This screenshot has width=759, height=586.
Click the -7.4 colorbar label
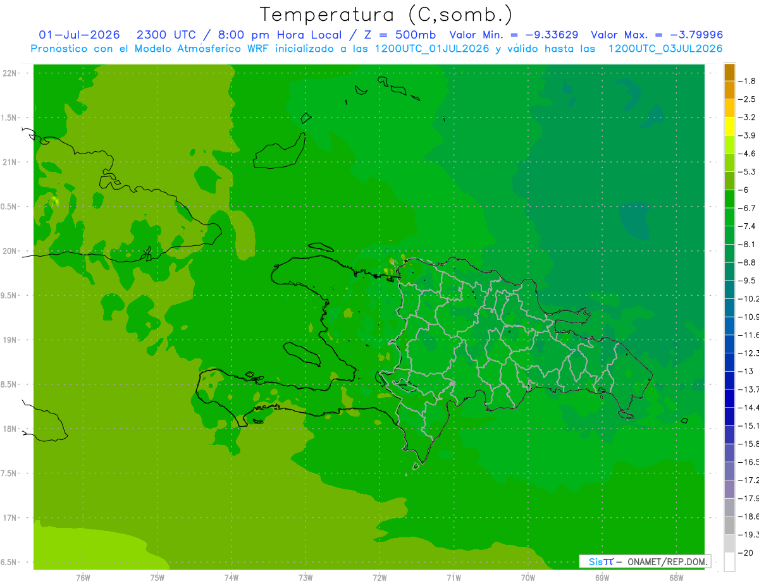pyautogui.click(x=748, y=226)
